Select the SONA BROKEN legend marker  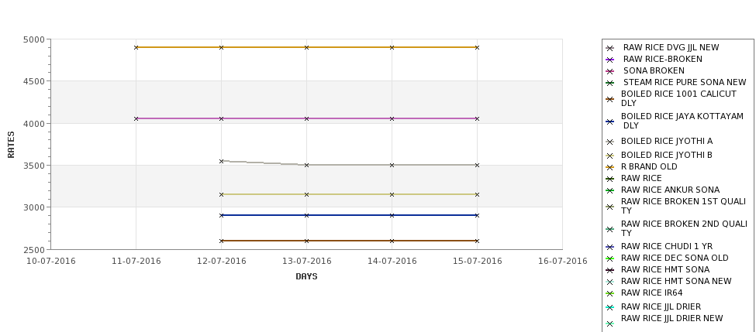point(610,71)
